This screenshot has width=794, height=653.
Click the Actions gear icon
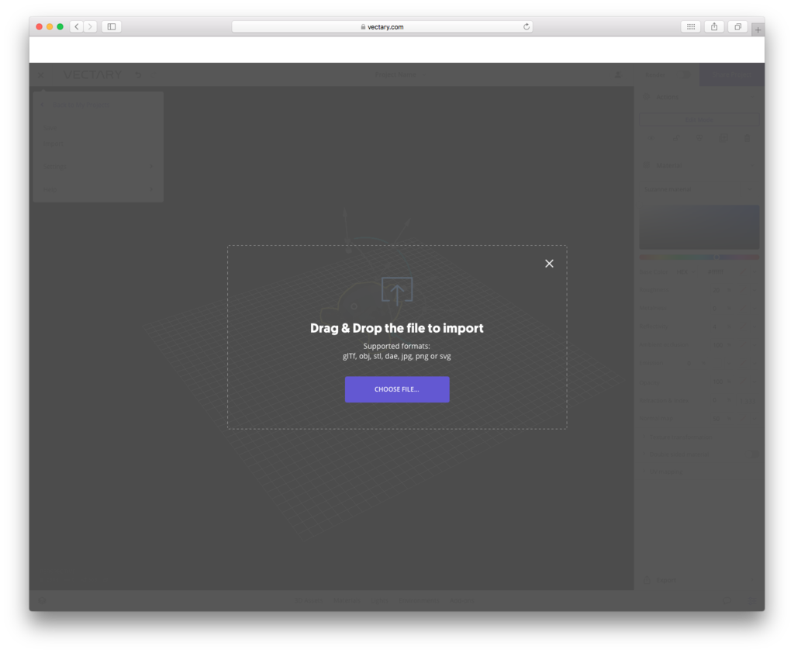646,97
